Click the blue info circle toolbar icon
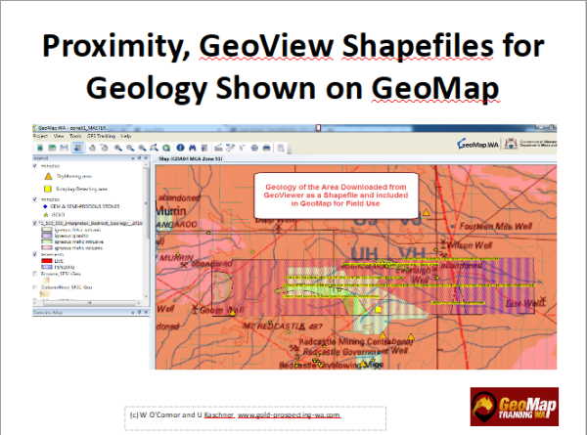This screenshot has height=435, width=587. click(x=180, y=148)
